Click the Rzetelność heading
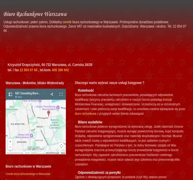 86,90
